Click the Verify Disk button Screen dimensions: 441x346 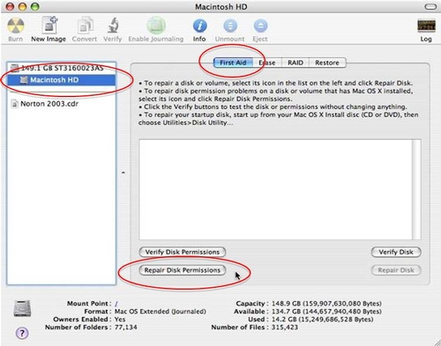click(396, 252)
